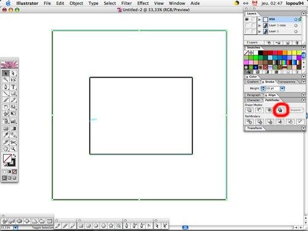Pick the Zoom magnifier tool
The width and height of the screenshot is (308, 231).
tap(14, 148)
